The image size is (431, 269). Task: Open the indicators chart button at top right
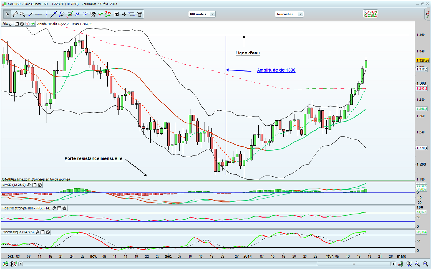click(370, 14)
